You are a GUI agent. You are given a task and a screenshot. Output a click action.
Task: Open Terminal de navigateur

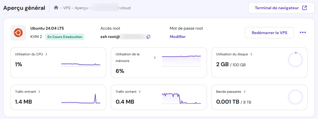pos(281,8)
